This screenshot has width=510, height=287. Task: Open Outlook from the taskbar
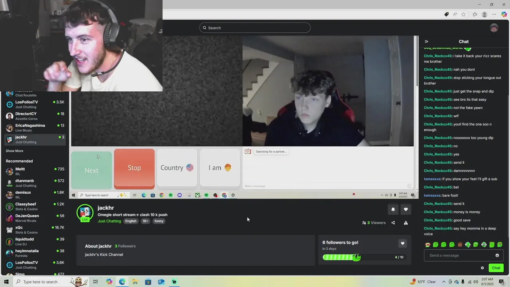[161, 282]
